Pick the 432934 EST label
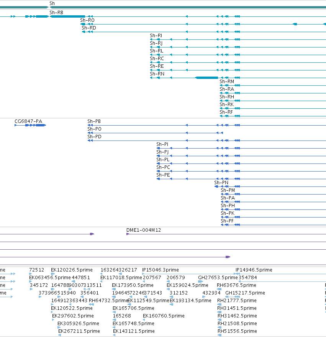The width and height of the screenshot is (326, 337). pyautogui.click(x=211, y=293)
